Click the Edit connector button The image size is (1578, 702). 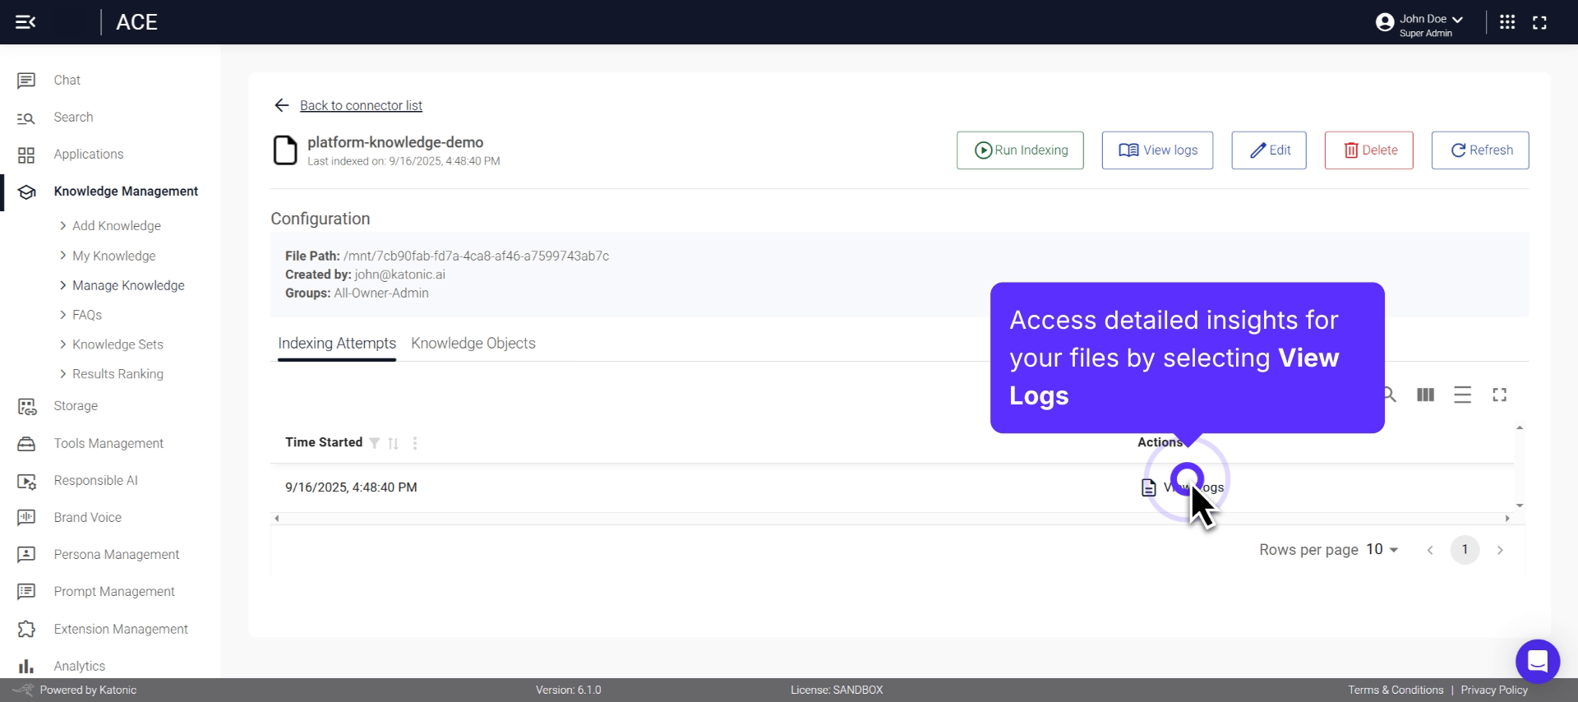coord(1269,150)
